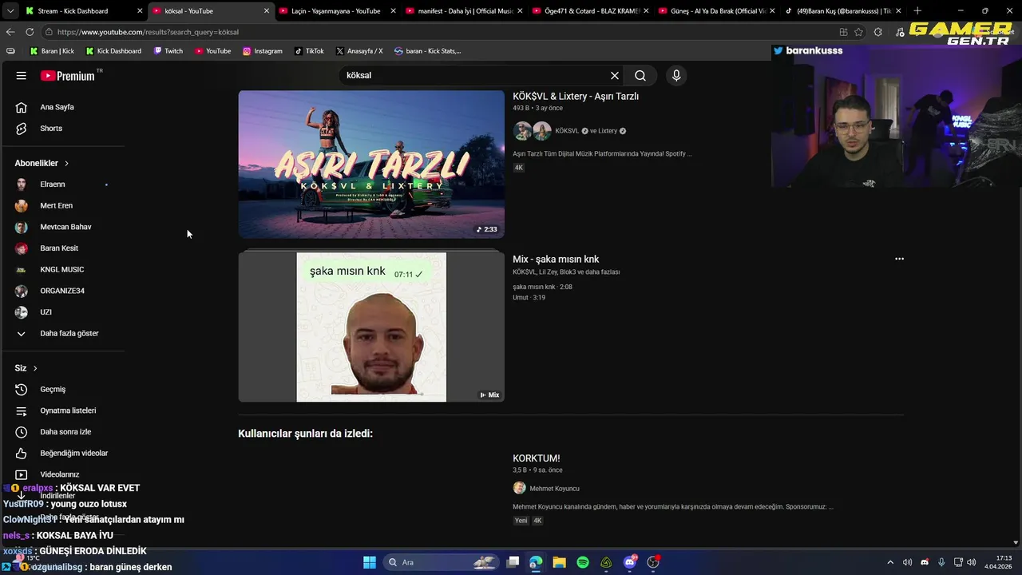Viewport: 1022px width, 575px height.
Task: Switch to Öge471 & Cotard tab
Action: coord(592,10)
